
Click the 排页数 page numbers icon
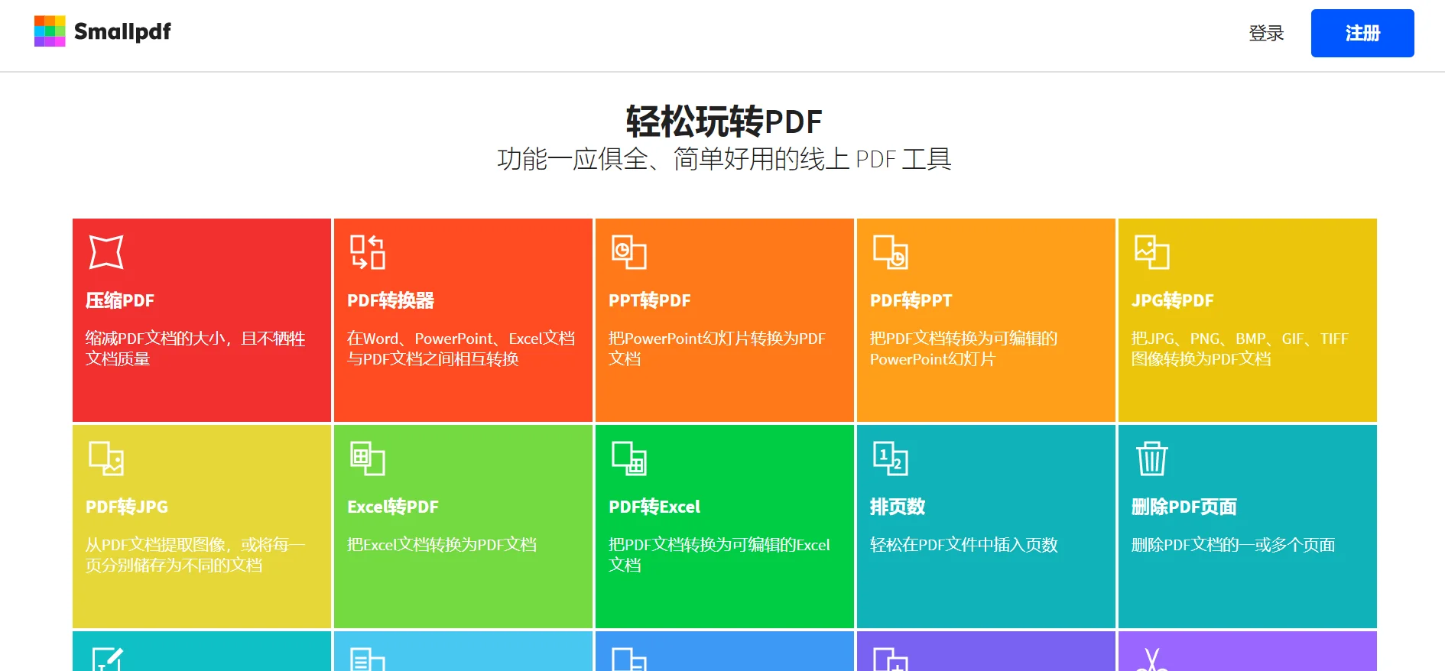891,459
